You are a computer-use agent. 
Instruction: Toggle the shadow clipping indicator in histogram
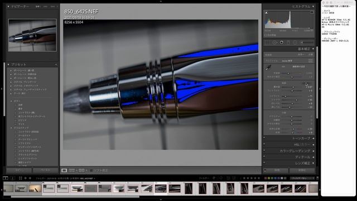[266, 12]
